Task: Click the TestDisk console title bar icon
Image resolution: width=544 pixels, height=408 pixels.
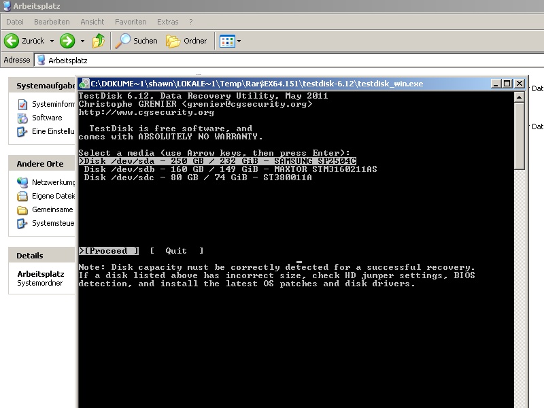Action: point(84,84)
